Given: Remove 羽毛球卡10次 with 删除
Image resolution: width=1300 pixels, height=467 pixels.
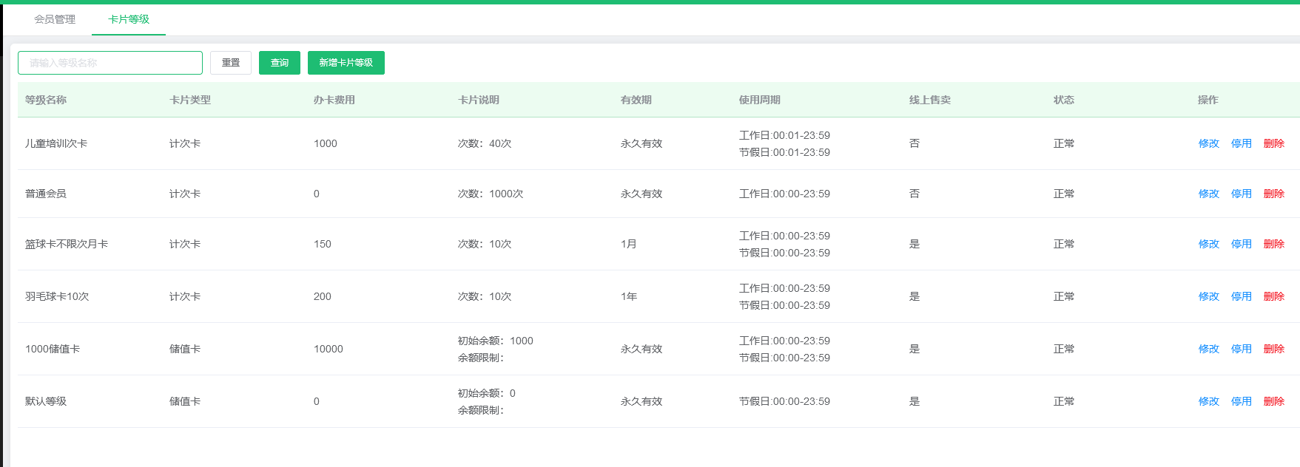Looking at the screenshot, I should 1273,296.
